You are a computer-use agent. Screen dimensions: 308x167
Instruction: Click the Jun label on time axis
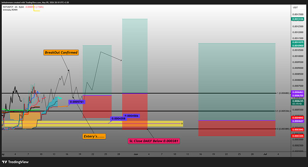pos(136,154)
